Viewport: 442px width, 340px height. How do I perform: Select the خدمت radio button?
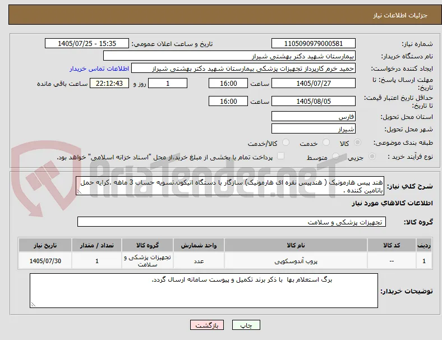(326, 143)
